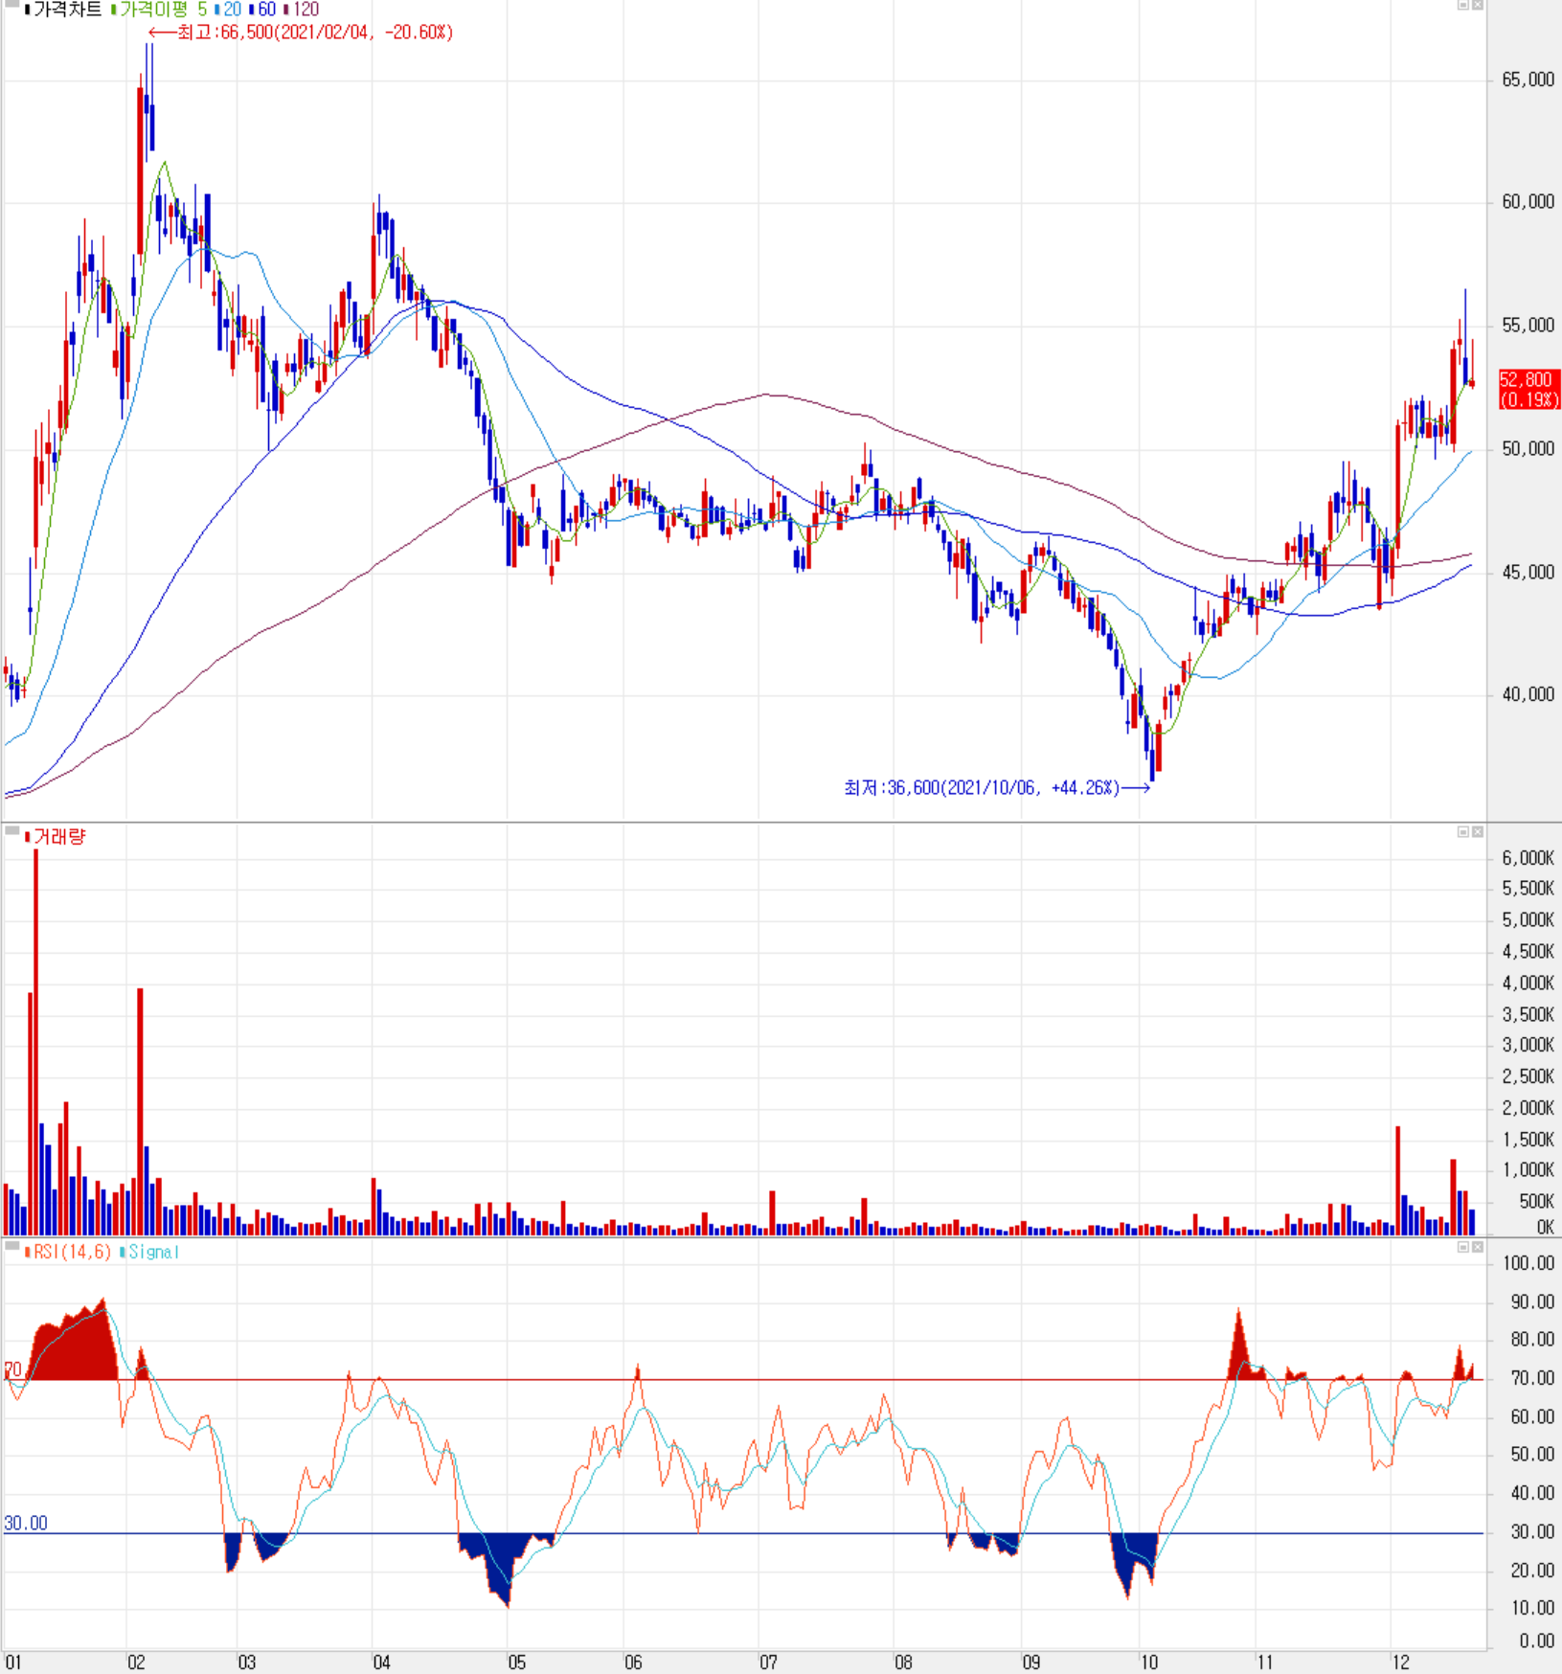
Task: Click the gray handle beside 가격차트
Action: [11, 5]
